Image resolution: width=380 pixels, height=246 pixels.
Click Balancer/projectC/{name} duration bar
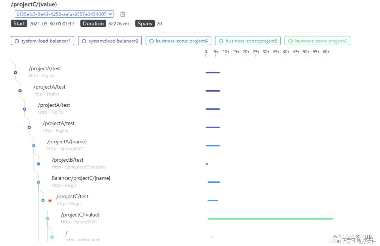click(x=214, y=182)
